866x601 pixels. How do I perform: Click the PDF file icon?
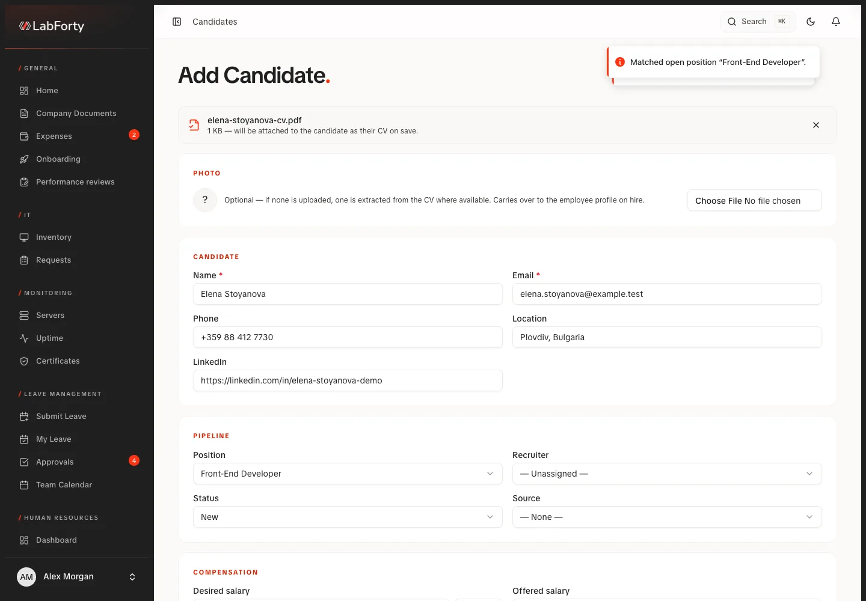coord(194,125)
